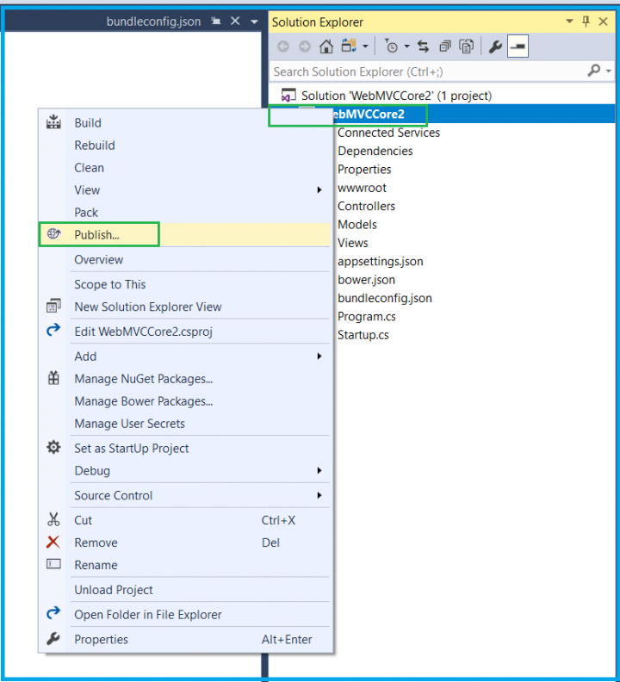
Task: Click the Sync with Active Document icon
Action: pyautogui.click(x=423, y=46)
